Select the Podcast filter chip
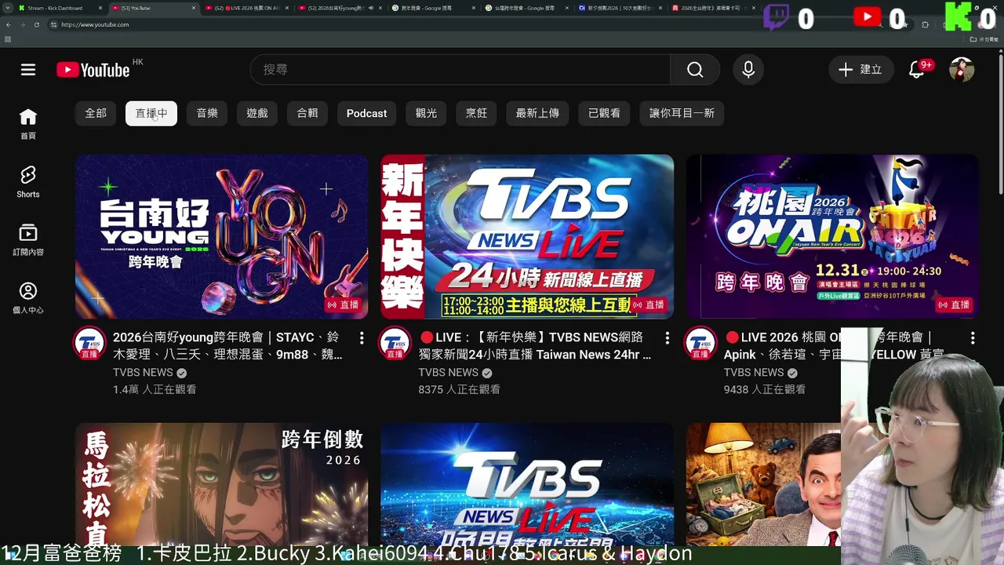The width and height of the screenshot is (1004, 565). click(x=367, y=113)
